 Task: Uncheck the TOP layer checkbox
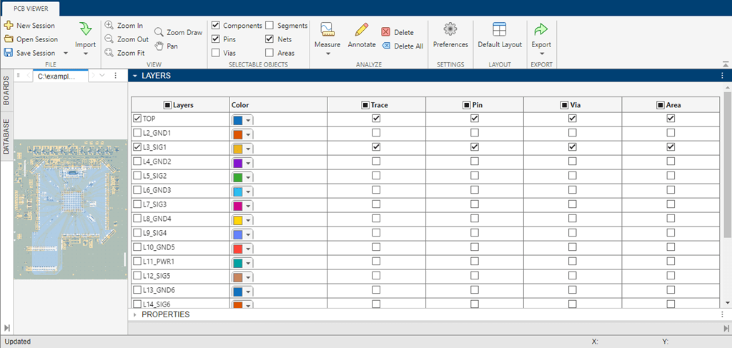pyautogui.click(x=137, y=119)
